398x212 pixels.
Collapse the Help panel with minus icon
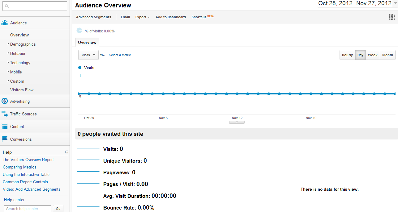pos(66,152)
